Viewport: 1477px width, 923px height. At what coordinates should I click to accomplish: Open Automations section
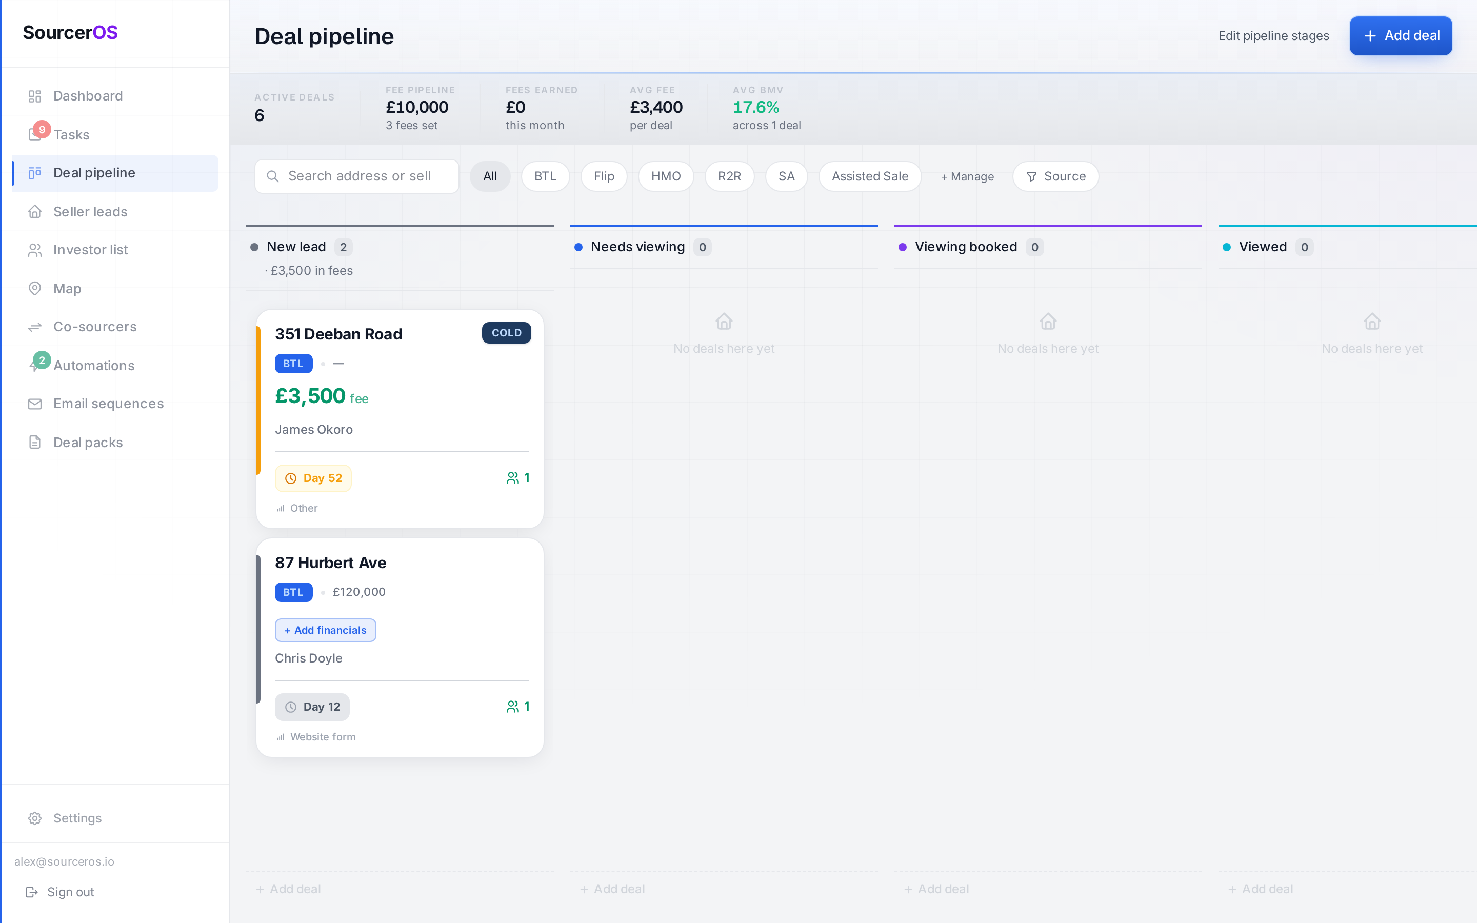point(115,365)
